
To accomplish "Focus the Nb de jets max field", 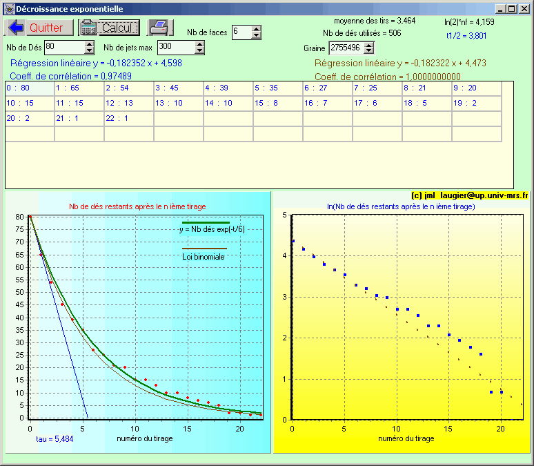I will click(176, 48).
